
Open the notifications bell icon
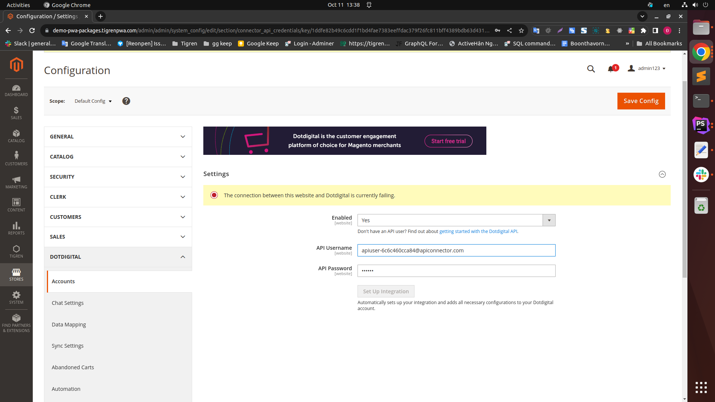[611, 69]
